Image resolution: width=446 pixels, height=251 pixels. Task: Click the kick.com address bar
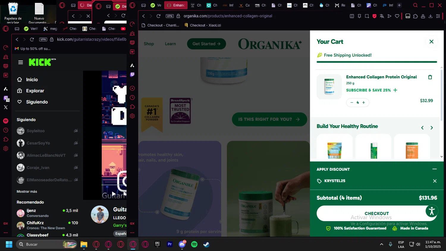tap(92, 39)
